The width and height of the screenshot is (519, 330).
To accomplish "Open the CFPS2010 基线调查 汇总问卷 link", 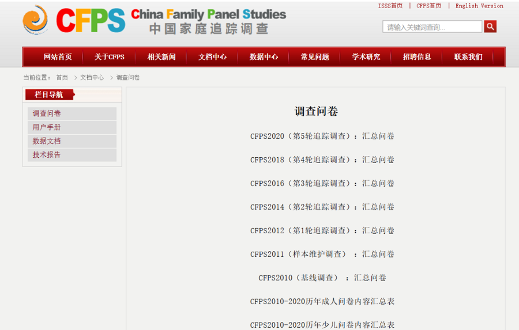I will point(322,278).
